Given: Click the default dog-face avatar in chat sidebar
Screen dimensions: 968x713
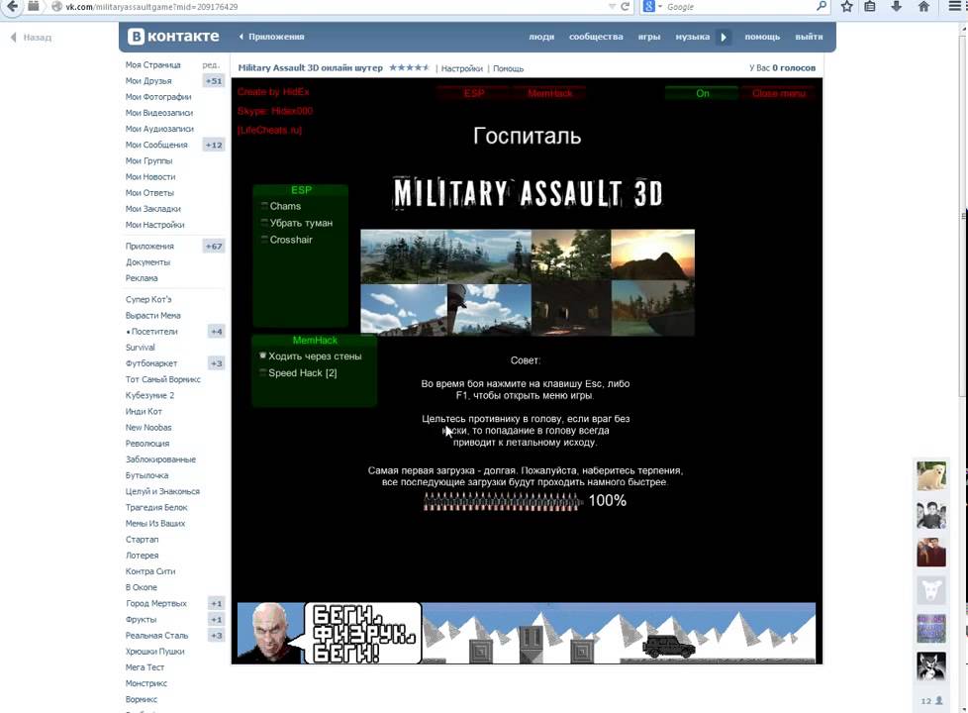Looking at the screenshot, I should (x=931, y=590).
